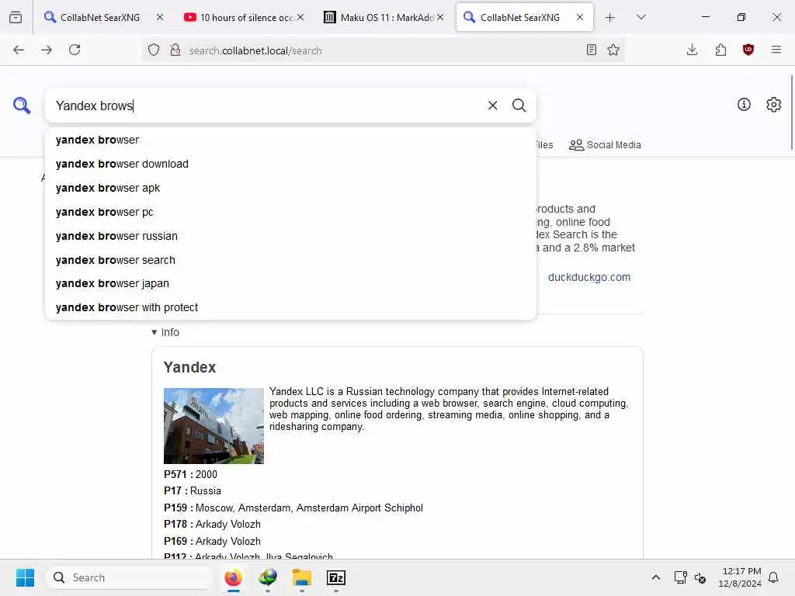Open the notifications bell icon
The image size is (795, 596).
774,577
